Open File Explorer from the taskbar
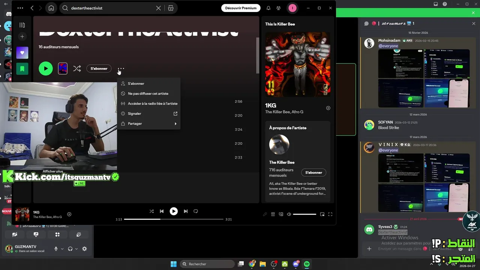Image resolution: width=480 pixels, height=270 pixels. click(263, 264)
